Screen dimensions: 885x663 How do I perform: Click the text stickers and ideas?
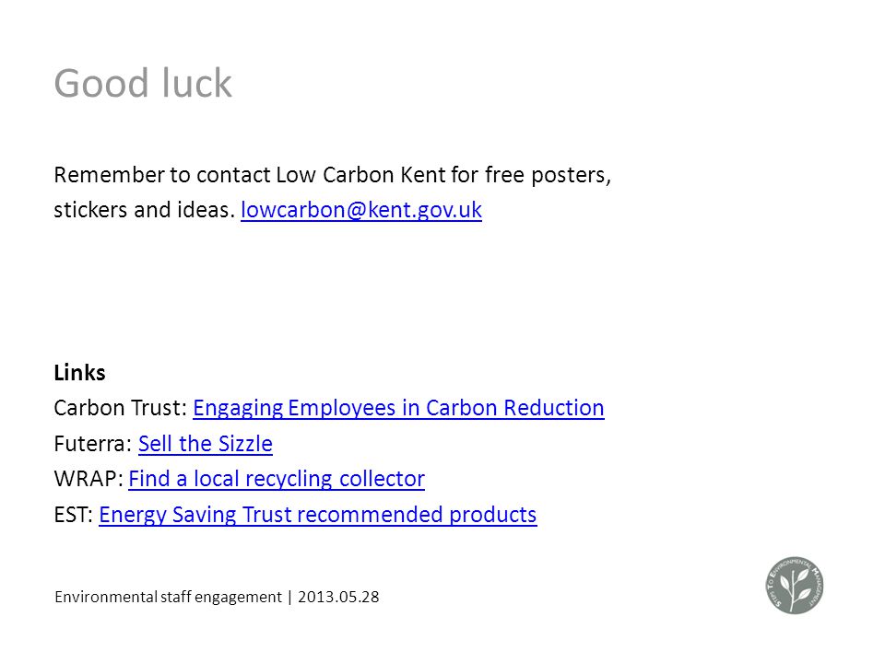pyautogui.click(x=142, y=210)
